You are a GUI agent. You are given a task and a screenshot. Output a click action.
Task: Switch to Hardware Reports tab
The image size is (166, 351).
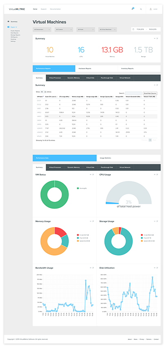pyautogui.click(x=97, y=68)
